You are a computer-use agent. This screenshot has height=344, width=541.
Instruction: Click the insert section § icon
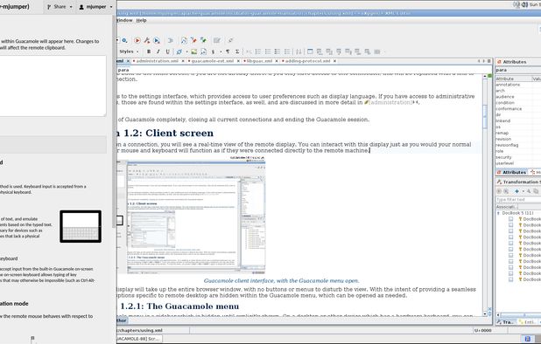click(x=214, y=52)
